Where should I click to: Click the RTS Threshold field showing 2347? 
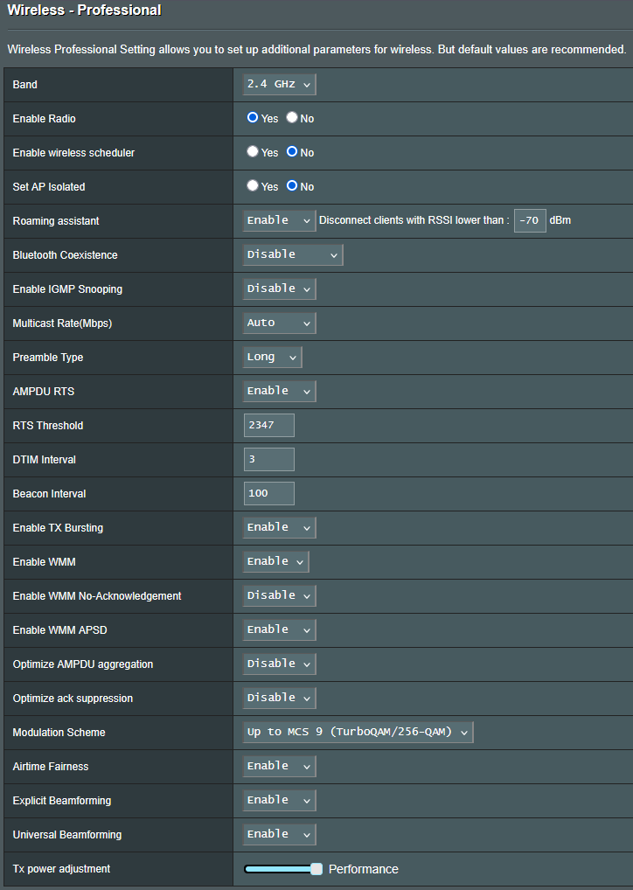269,425
